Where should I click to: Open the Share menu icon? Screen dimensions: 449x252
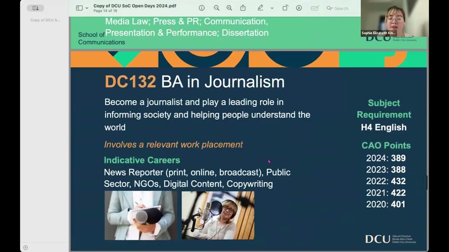243,8
